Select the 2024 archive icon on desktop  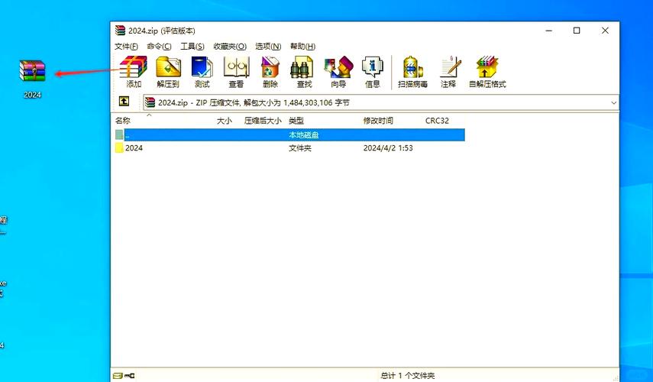tap(32, 79)
